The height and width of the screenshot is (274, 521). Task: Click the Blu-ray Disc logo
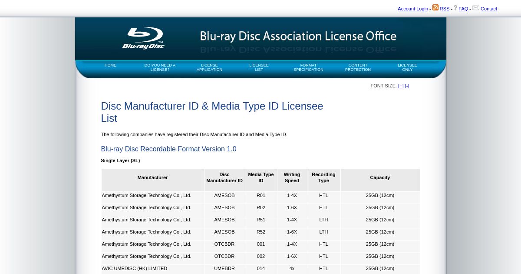point(144,38)
